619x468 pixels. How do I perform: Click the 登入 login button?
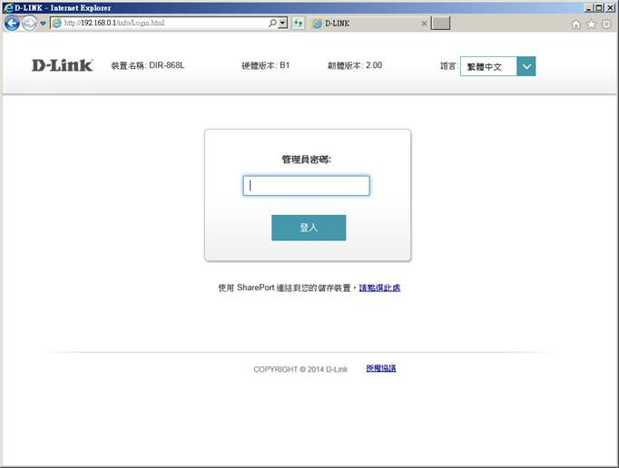click(309, 228)
